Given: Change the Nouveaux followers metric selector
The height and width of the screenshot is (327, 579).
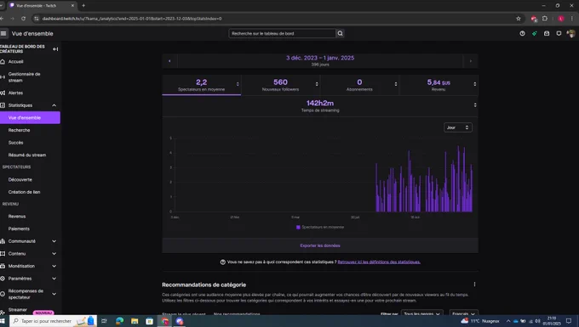Looking at the screenshot, I should point(317,84).
